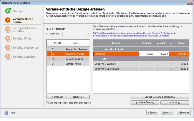194x121 pixels.
Task: Click the 12,50 € rate cell
Action: [x=161, y=54]
